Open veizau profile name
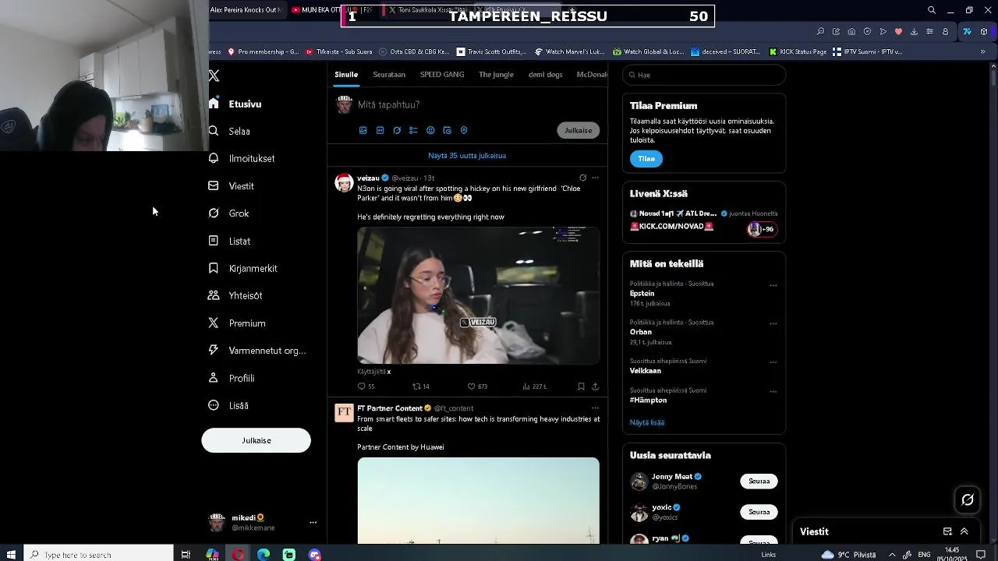998x561 pixels. click(368, 178)
